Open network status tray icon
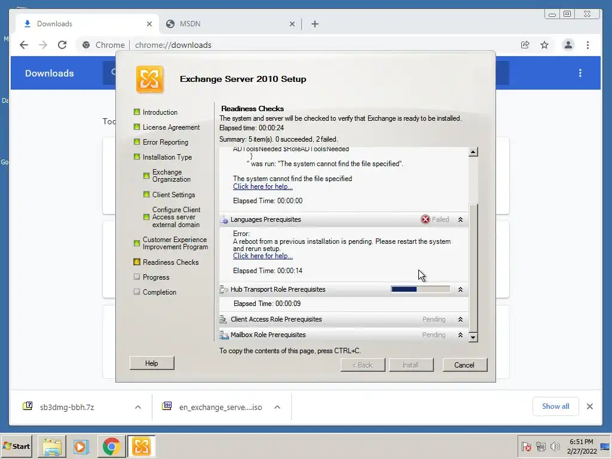The image size is (612, 459). pyautogui.click(x=540, y=446)
